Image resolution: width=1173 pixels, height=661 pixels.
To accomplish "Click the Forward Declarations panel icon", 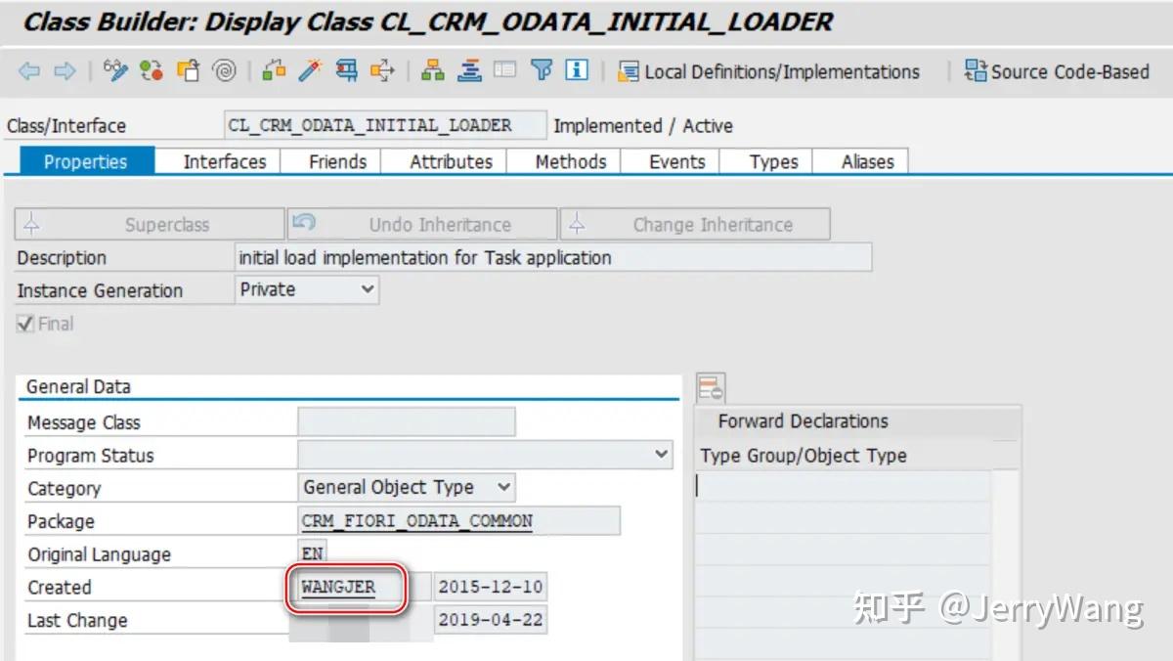I will (x=711, y=386).
